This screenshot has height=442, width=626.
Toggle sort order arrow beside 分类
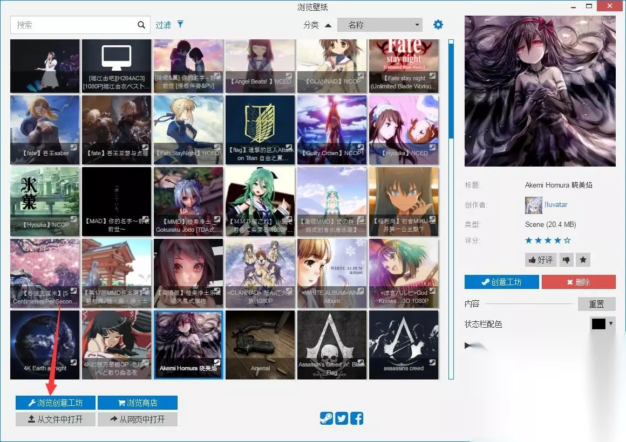(328, 25)
